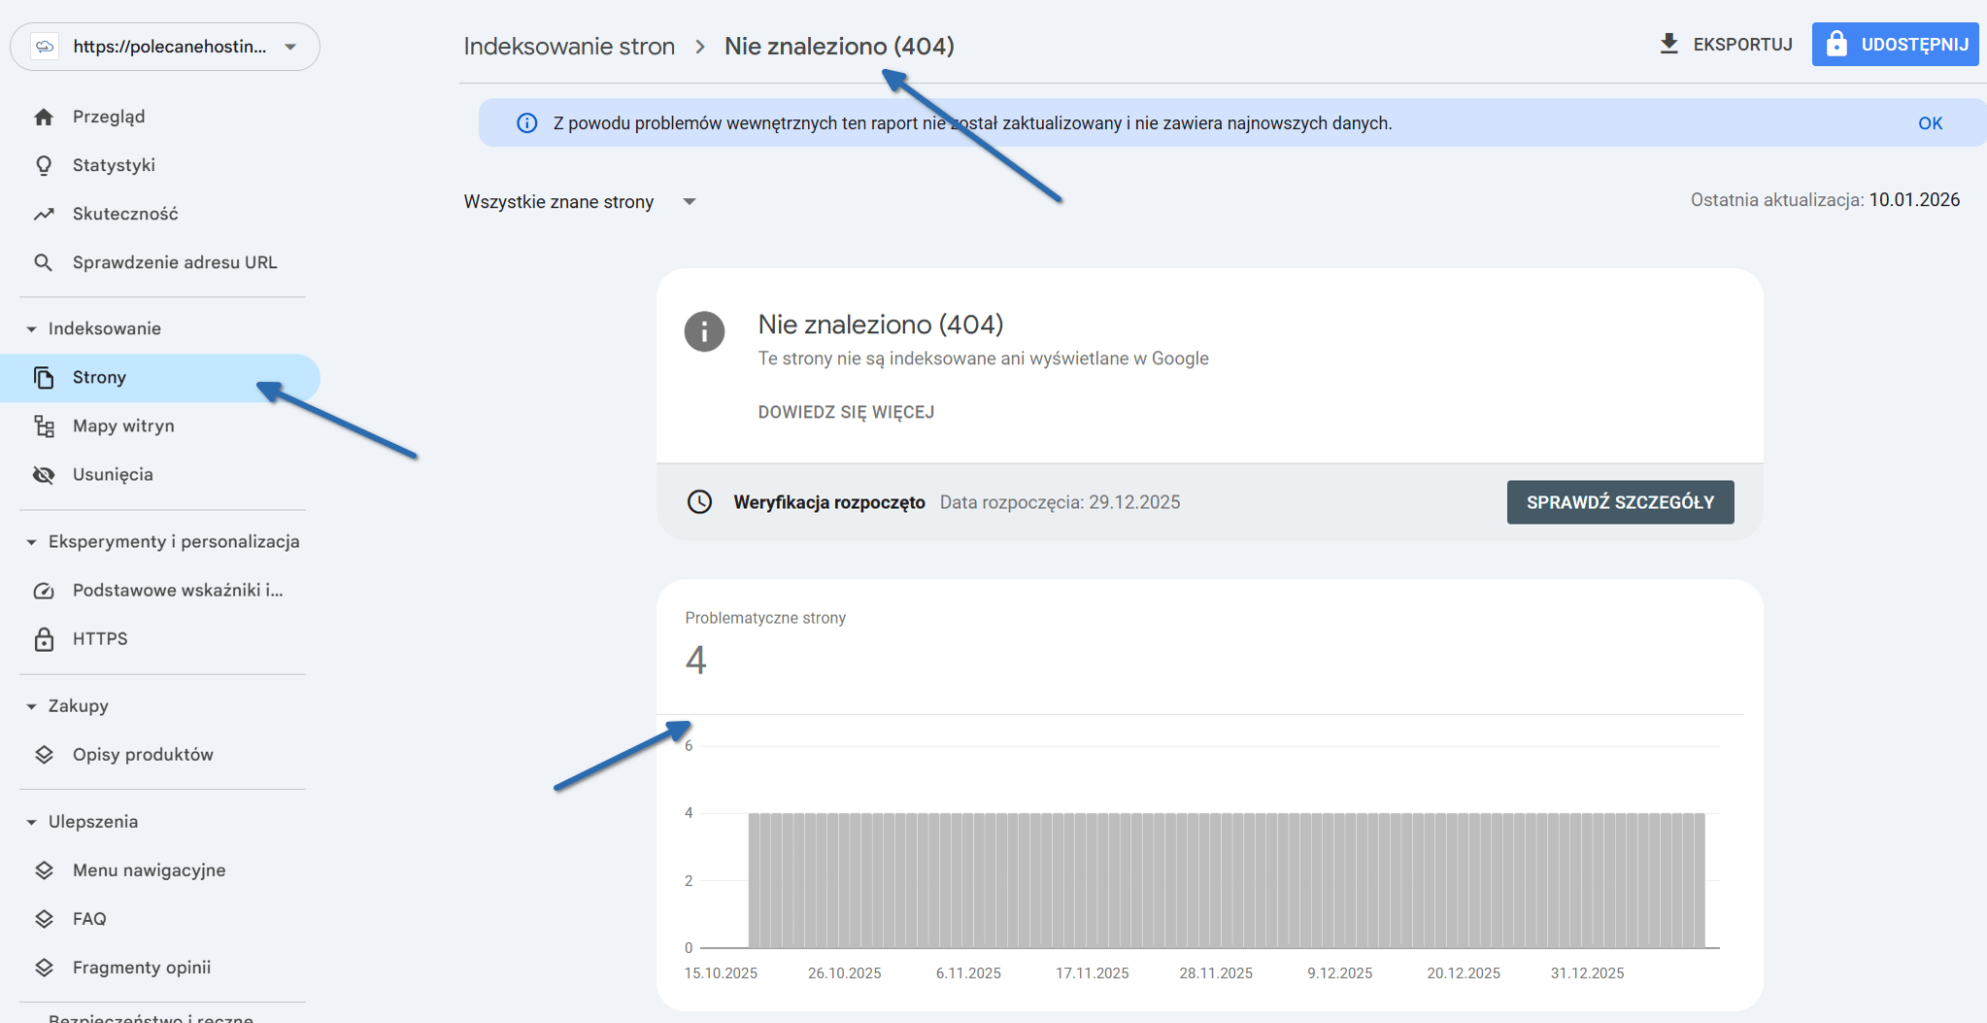
Task: Click the Sprawdzenie adresu URL magnifier icon
Action: pos(44,261)
